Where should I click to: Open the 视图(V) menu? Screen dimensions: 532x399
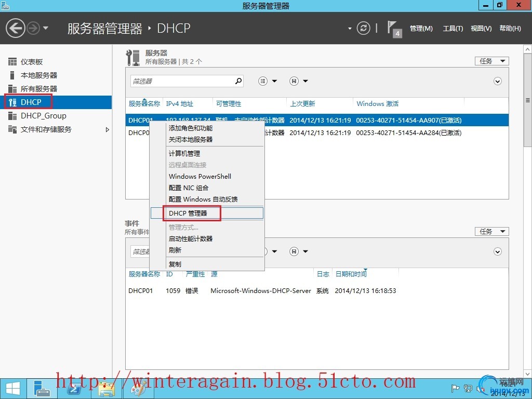pyautogui.click(x=481, y=29)
